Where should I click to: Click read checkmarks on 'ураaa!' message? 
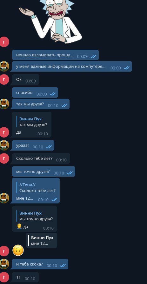click(49, 147)
